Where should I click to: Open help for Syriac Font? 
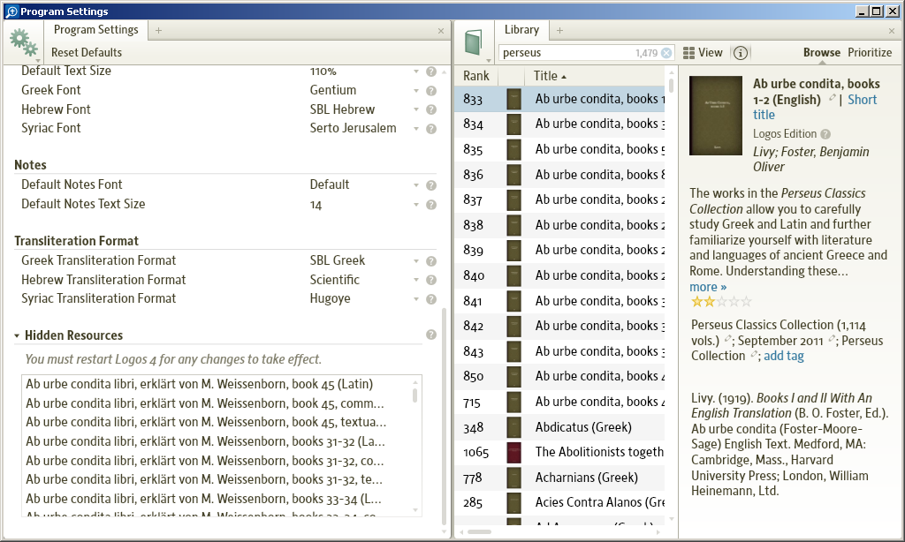point(431,129)
